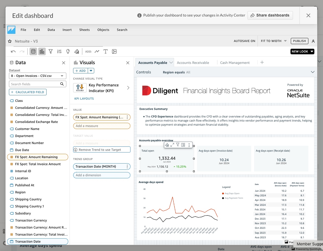Click the Search fields input box
The image size is (323, 251).
pyautogui.click(x=35, y=84)
